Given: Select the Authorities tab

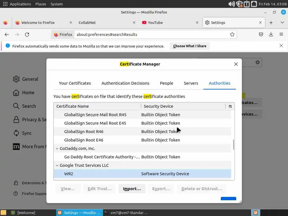Looking at the screenshot, I should [219, 83].
